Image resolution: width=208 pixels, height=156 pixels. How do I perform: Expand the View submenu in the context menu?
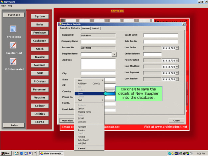click(x=91, y=80)
